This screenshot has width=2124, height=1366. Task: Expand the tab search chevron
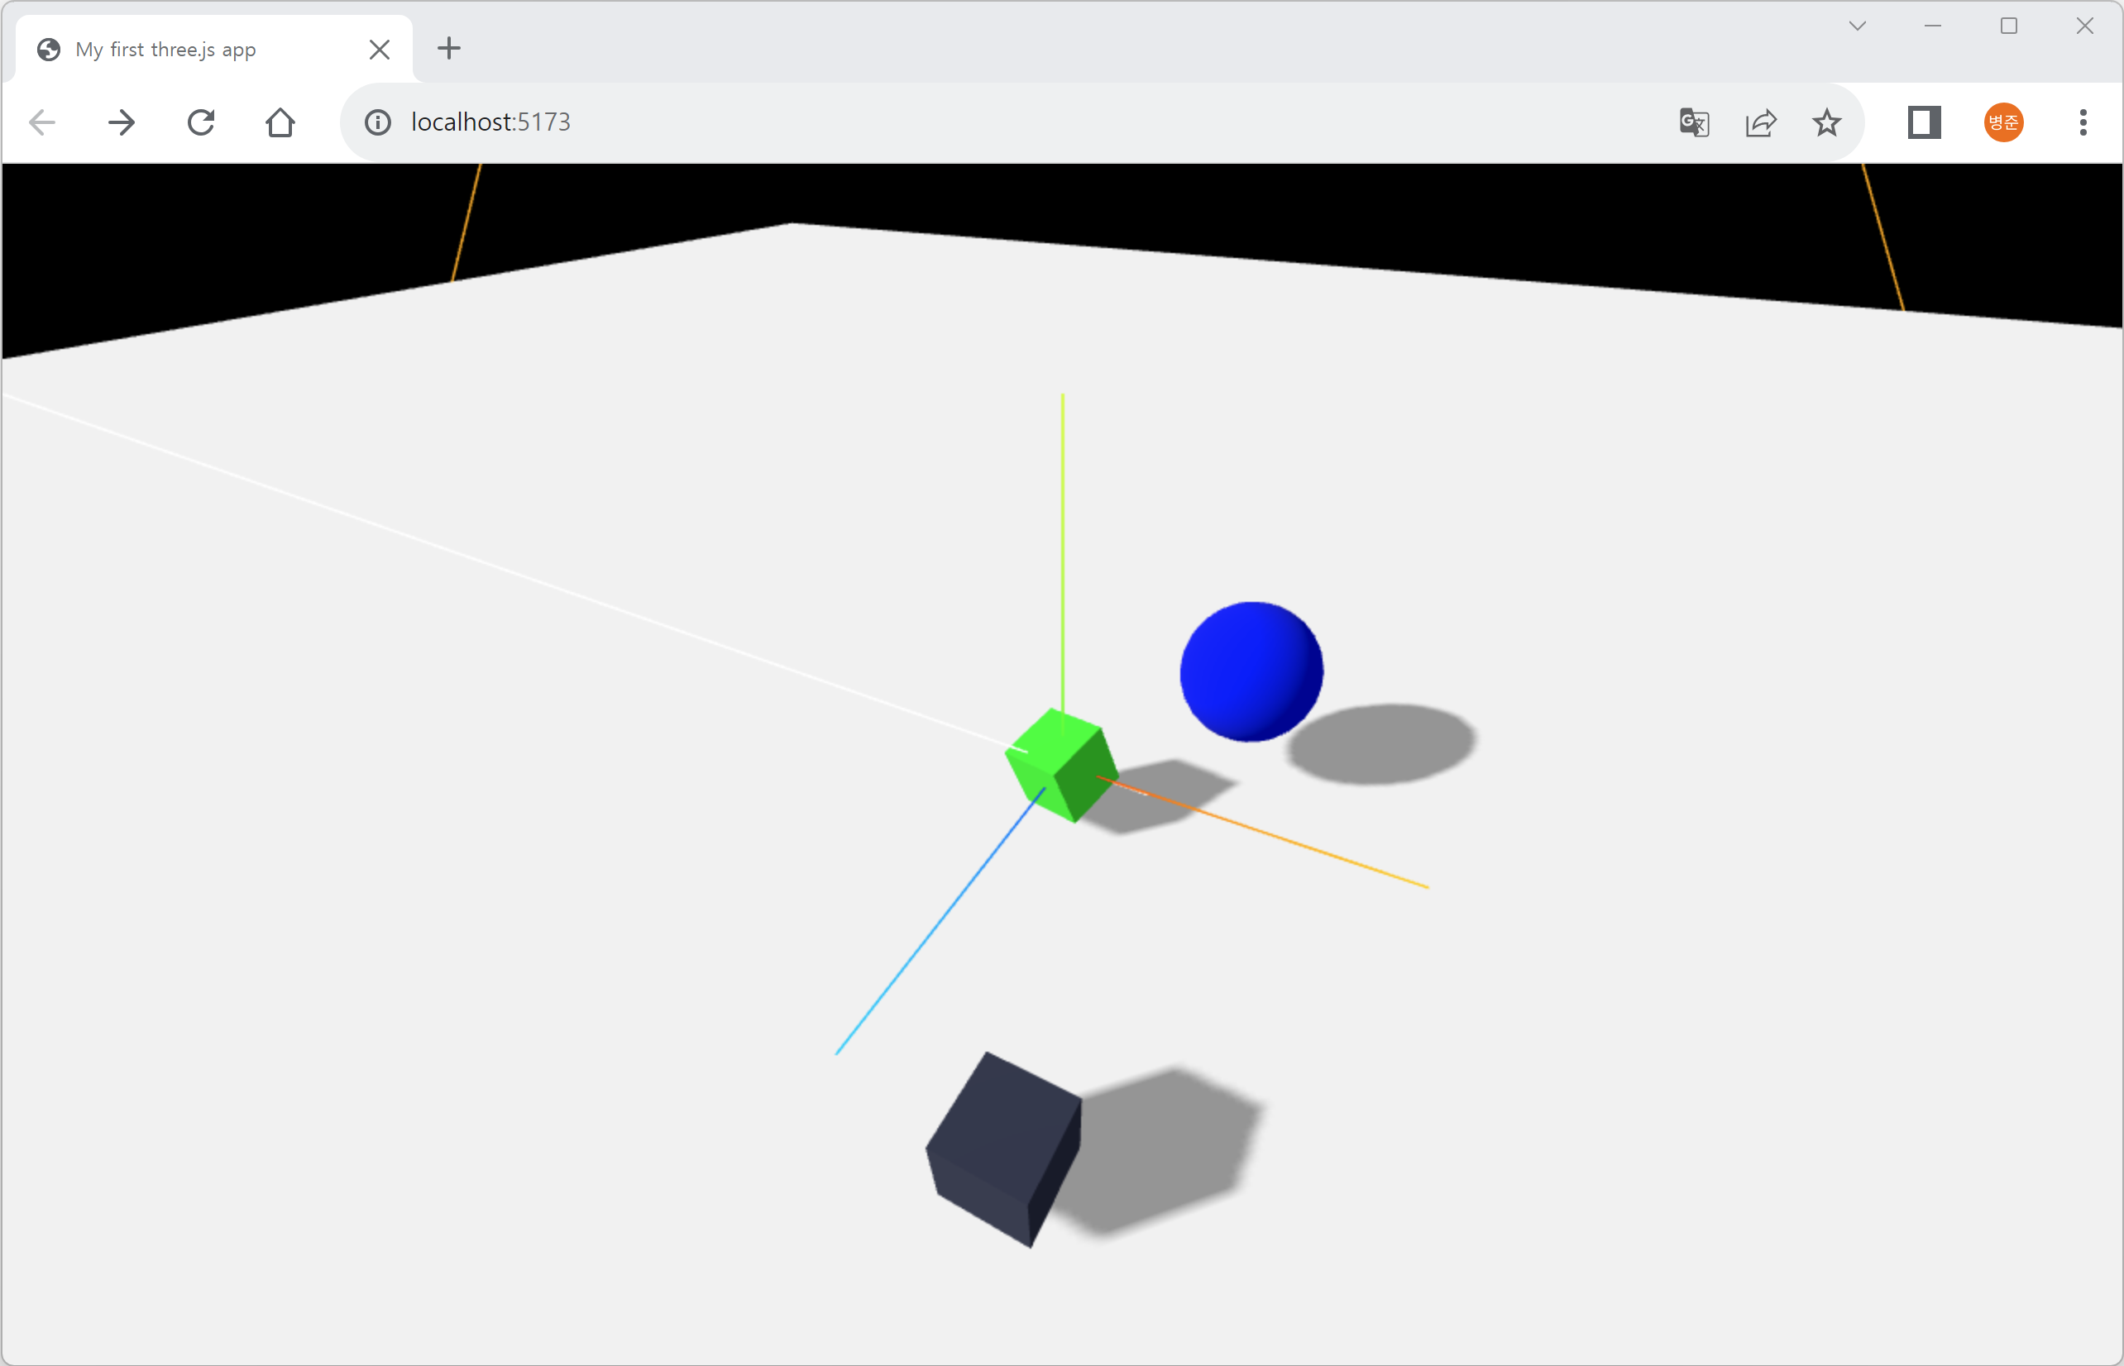1857,26
